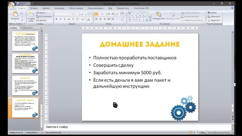Click the Format Painter brush icon
The height and width of the screenshot is (136, 242).
click(22, 20)
